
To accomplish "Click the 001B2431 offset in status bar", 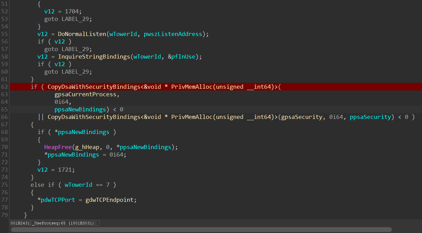I will (20, 223).
